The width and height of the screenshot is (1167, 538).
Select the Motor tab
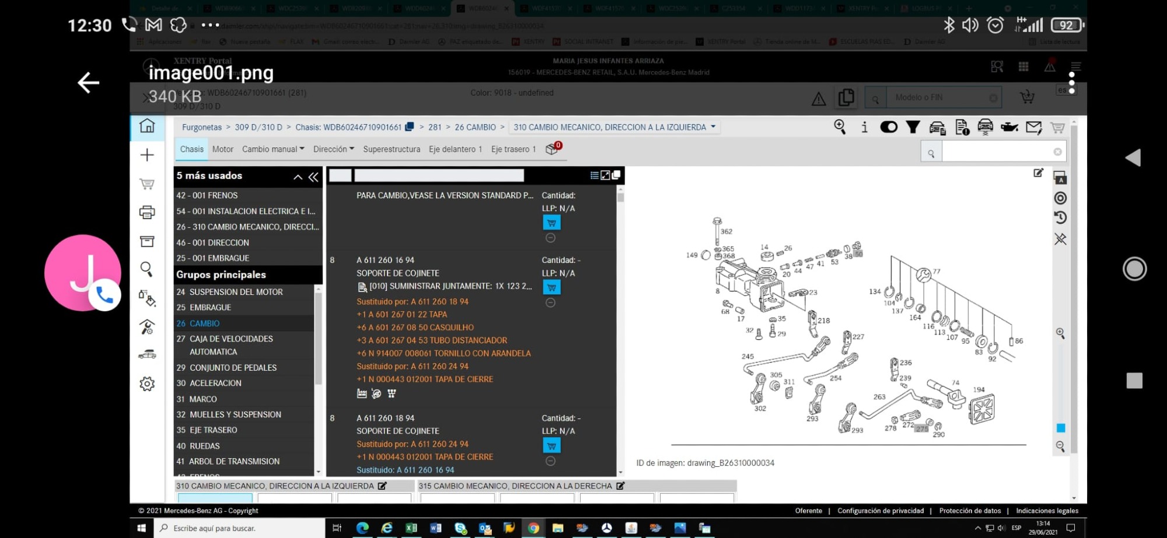point(223,149)
